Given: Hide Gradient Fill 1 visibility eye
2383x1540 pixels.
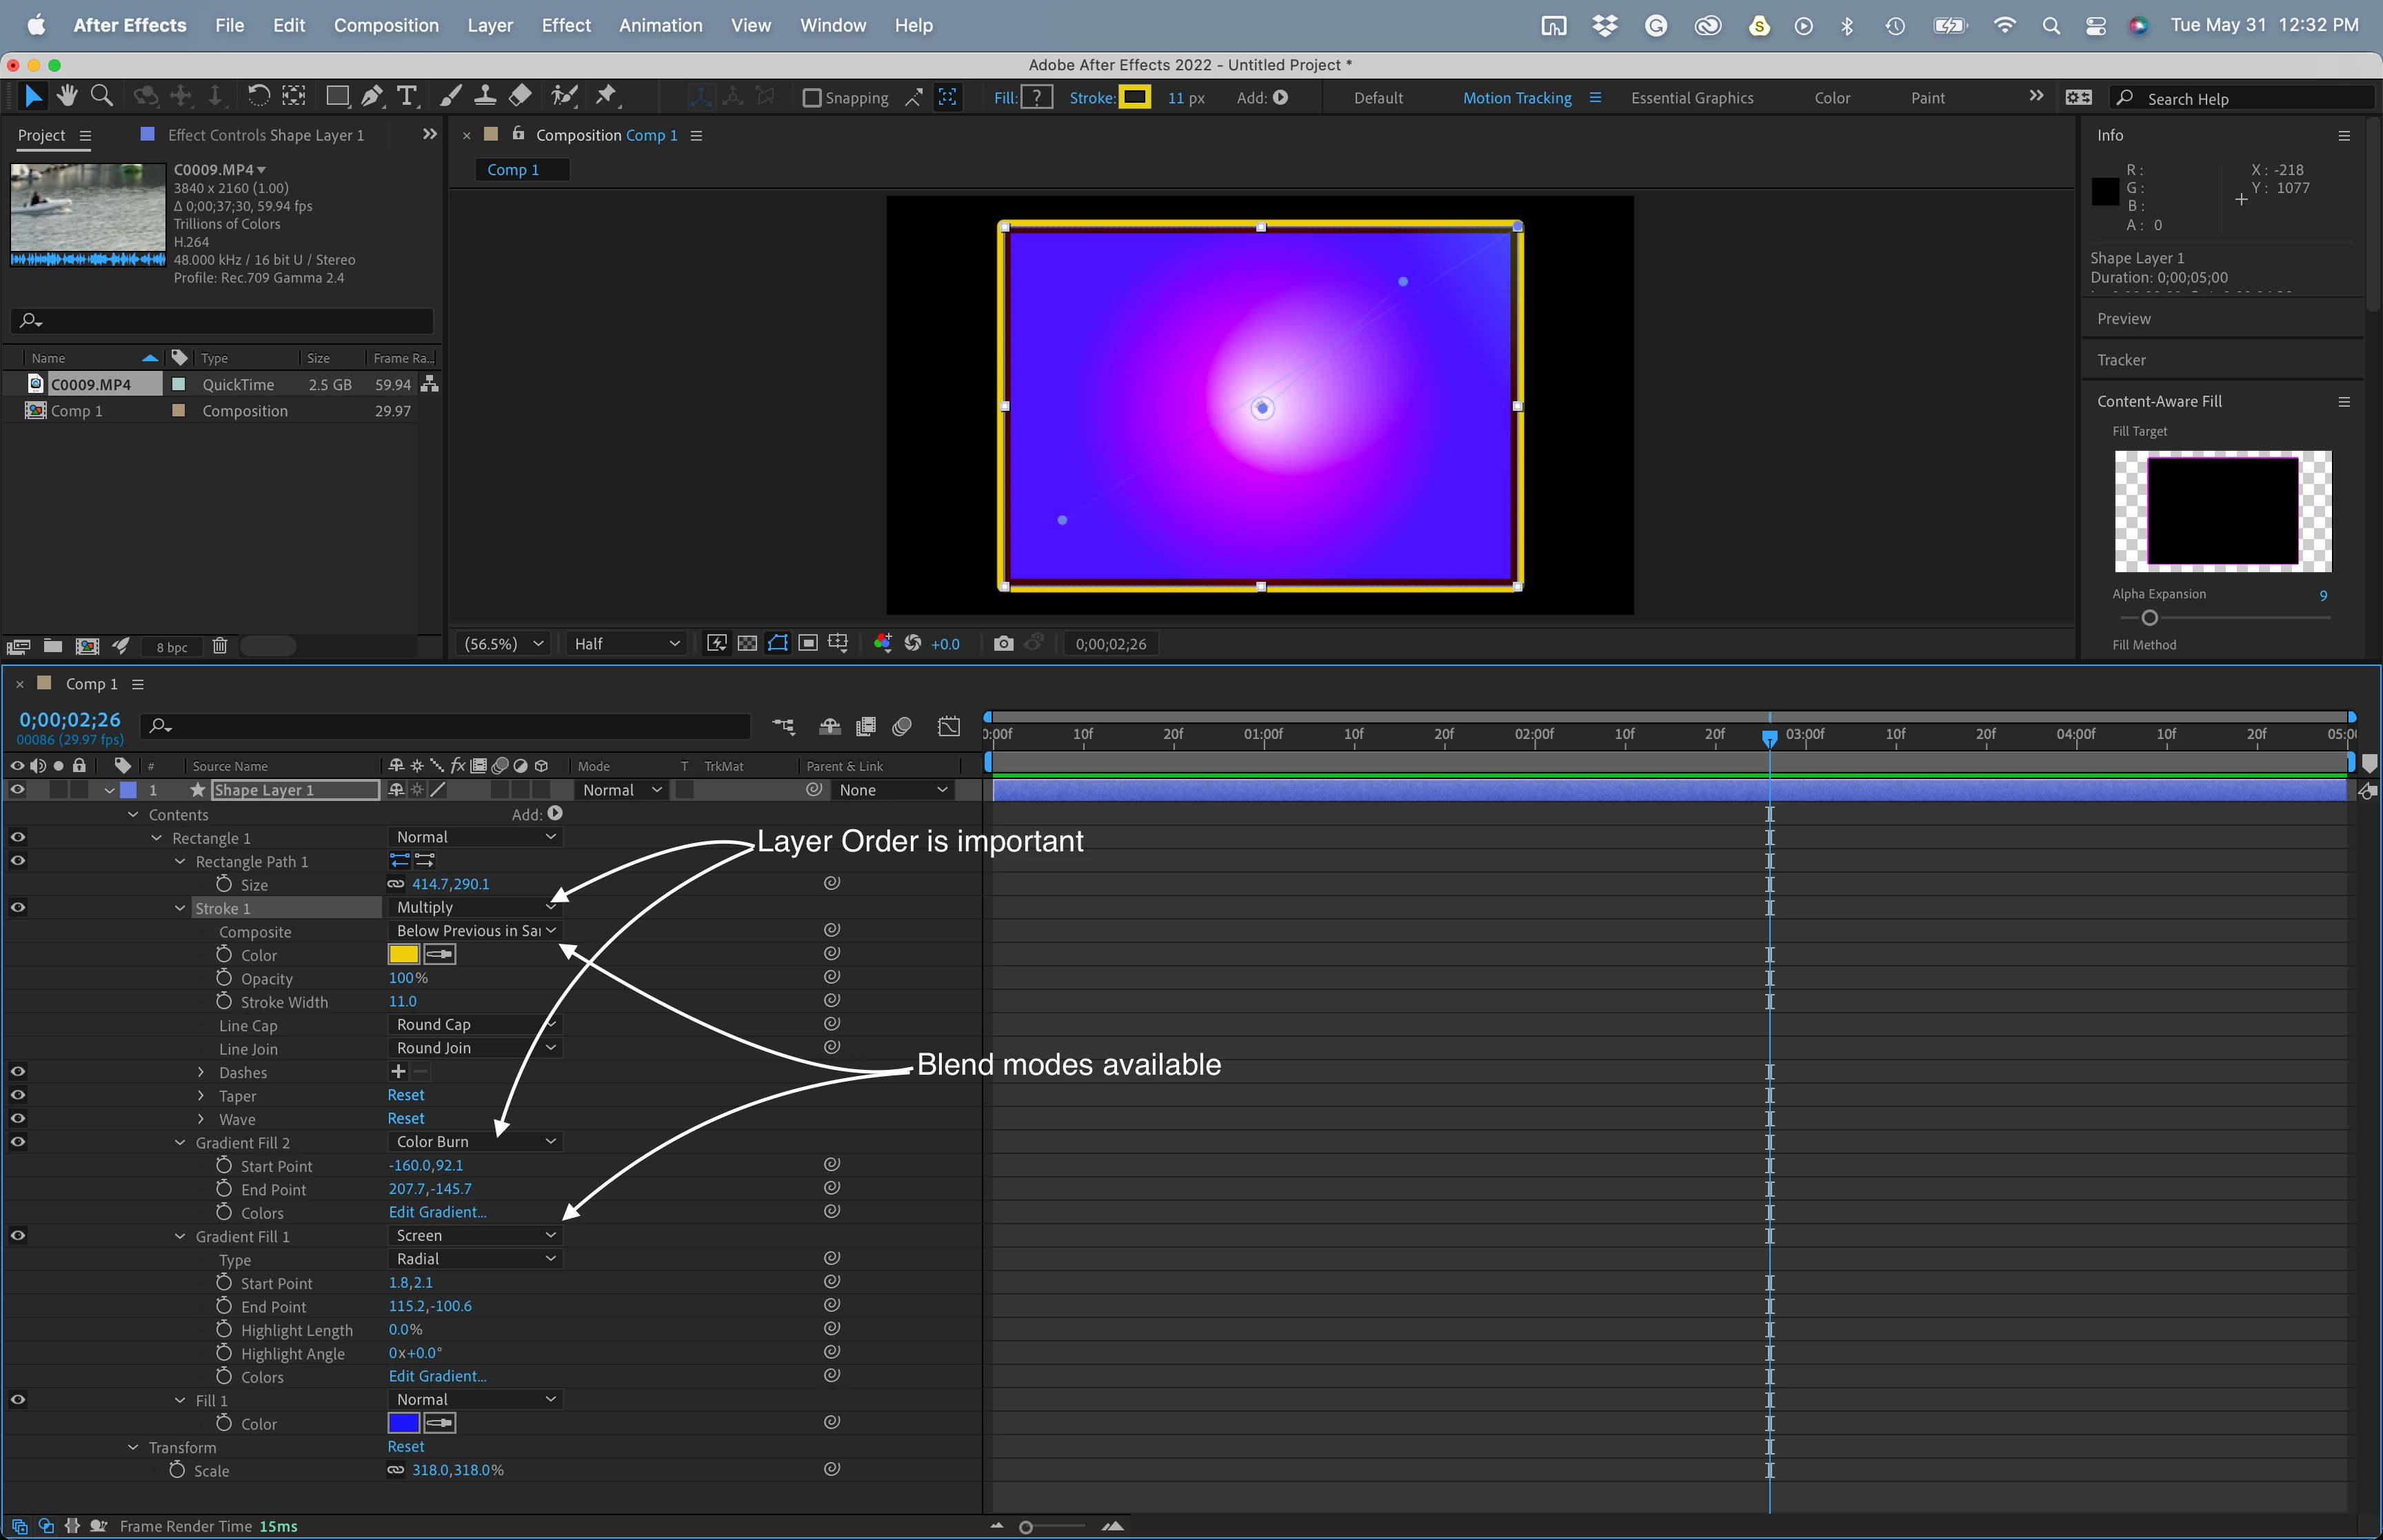Looking at the screenshot, I should point(18,1236).
